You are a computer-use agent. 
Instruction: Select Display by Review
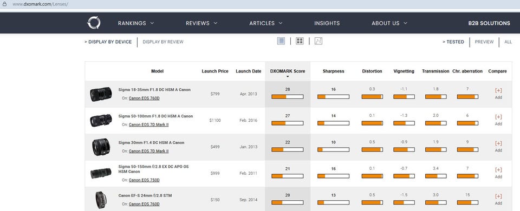(x=163, y=42)
